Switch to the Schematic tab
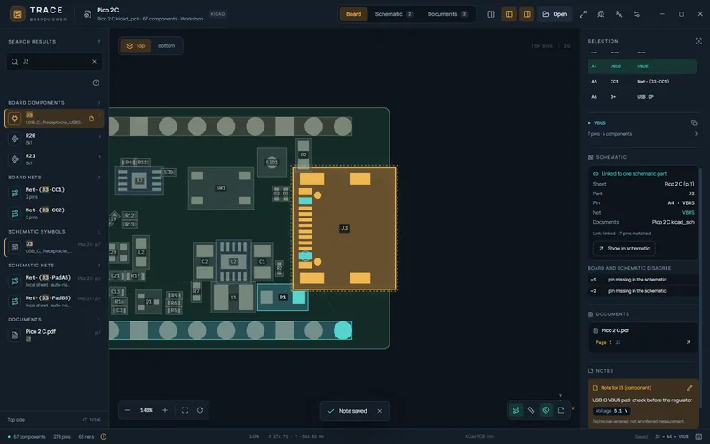710x444 pixels. click(393, 14)
